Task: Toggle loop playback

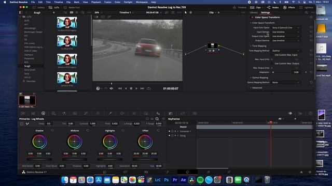Action: tap(149, 88)
